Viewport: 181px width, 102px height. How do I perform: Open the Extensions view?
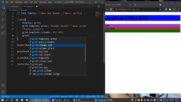pyautogui.click(x=3, y=33)
